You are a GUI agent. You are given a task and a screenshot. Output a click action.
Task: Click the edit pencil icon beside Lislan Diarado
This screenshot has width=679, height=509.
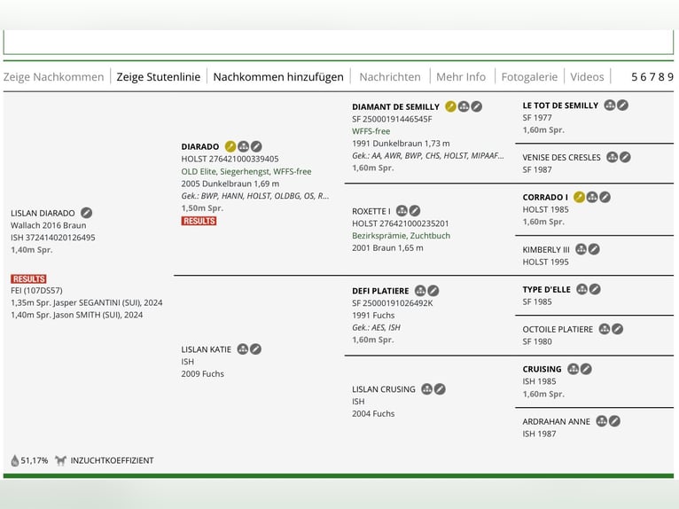tap(86, 213)
